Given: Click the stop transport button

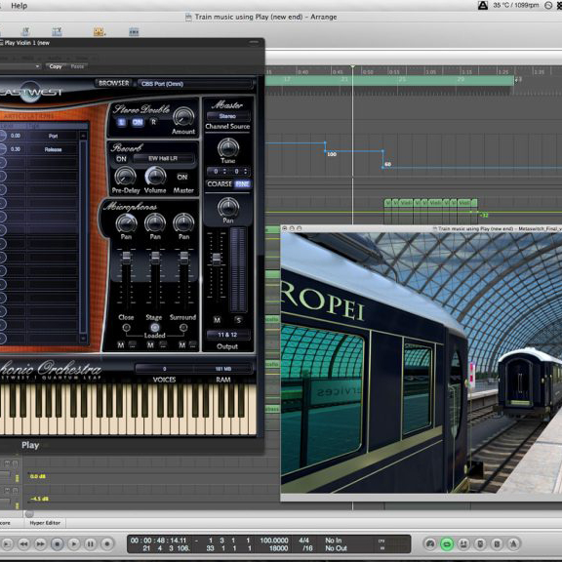Looking at the screenshot, I should (x=57, y=544).
